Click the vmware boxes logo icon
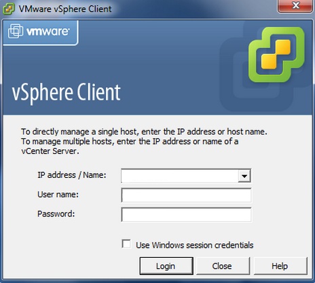 (x=16, y=31)
